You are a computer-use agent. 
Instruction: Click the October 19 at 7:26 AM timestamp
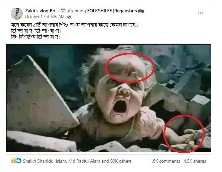[45, 17]
